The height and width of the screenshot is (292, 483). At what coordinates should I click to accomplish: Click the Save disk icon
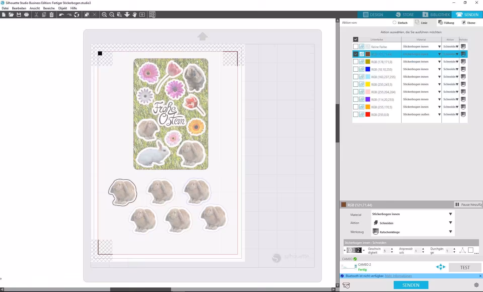(x=19, y=15)
